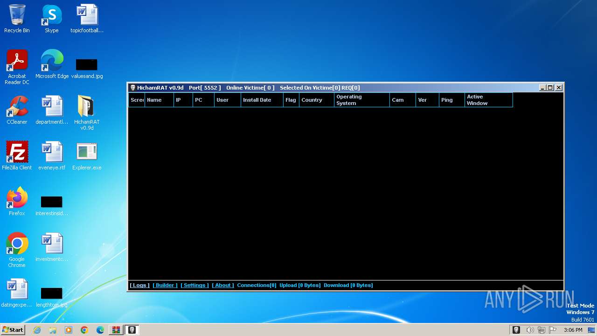The width and height of the screenshot is (597, 336).
Task: Select the CCleaner desktop shortcut
Action: pos(17,110)
